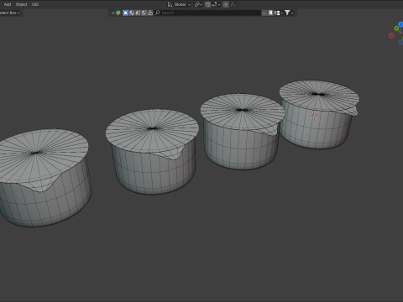Open the Add menu
The height and width of the screenshot is (302, 403).
(8, 4)
